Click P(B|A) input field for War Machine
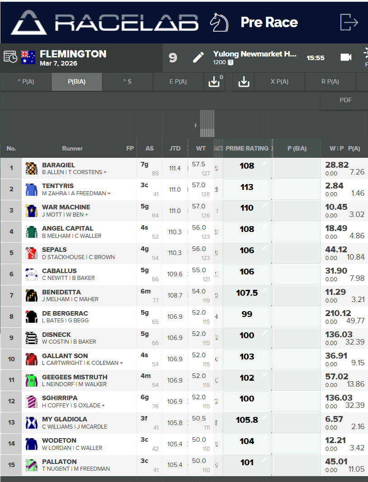 [x=296, y=211]
